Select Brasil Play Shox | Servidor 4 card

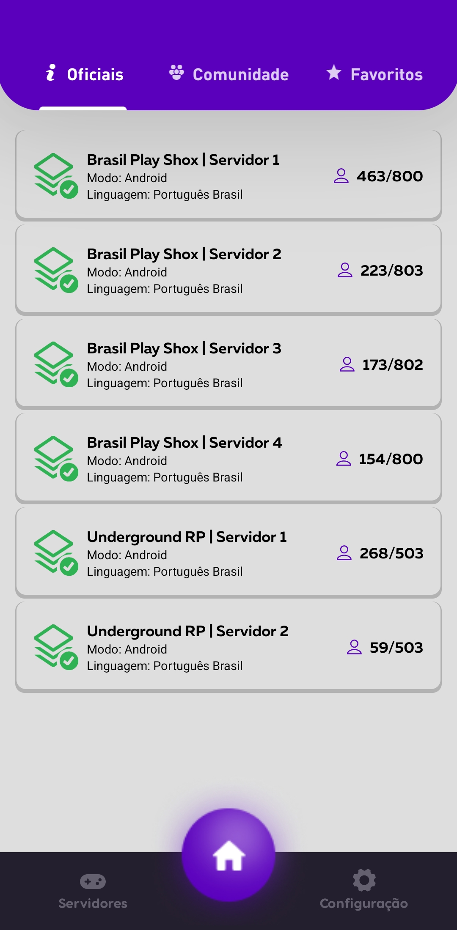(x=228, y=458)
